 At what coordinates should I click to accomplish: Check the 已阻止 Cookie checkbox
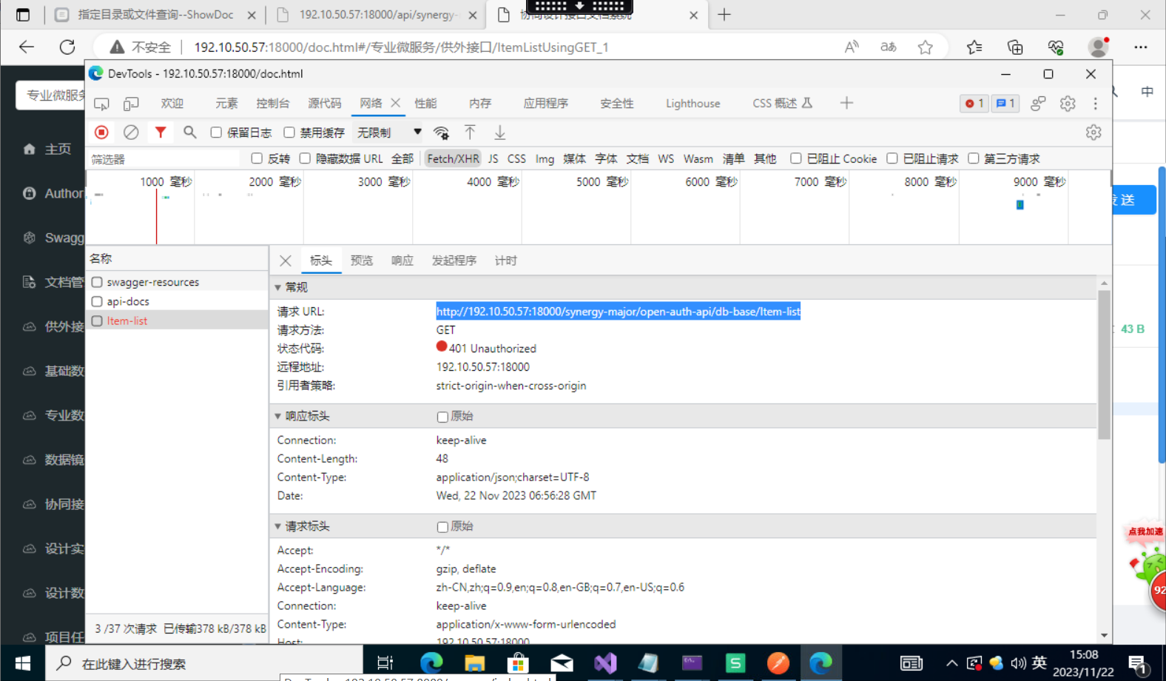tap(796, 158)
